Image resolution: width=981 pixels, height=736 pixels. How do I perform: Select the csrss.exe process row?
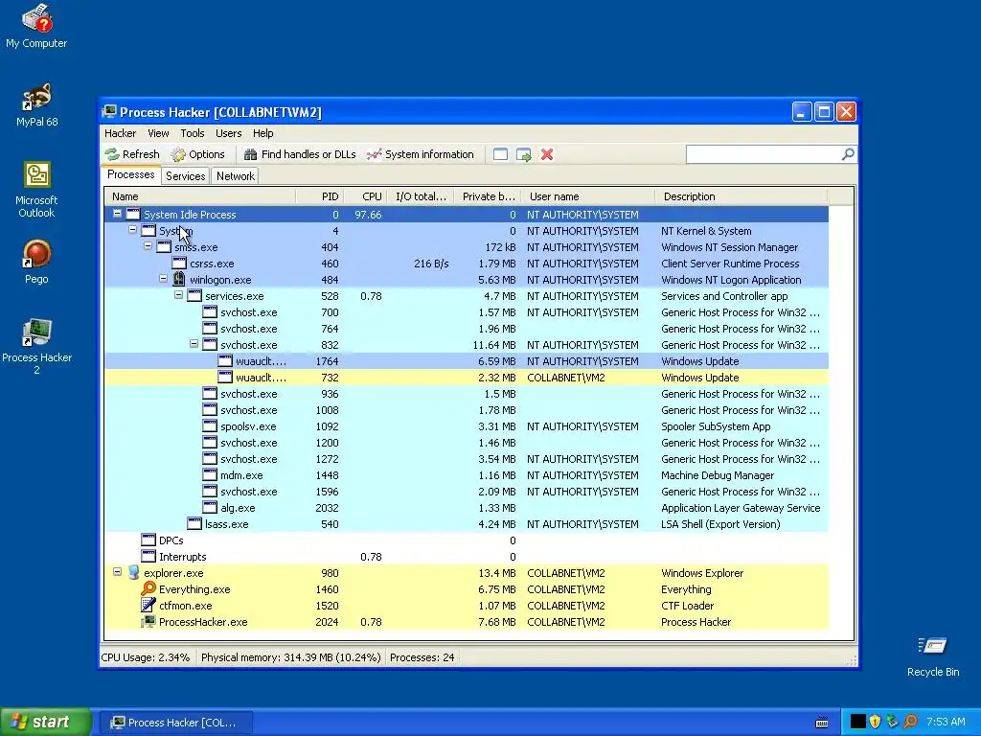[x=467, y=264]
